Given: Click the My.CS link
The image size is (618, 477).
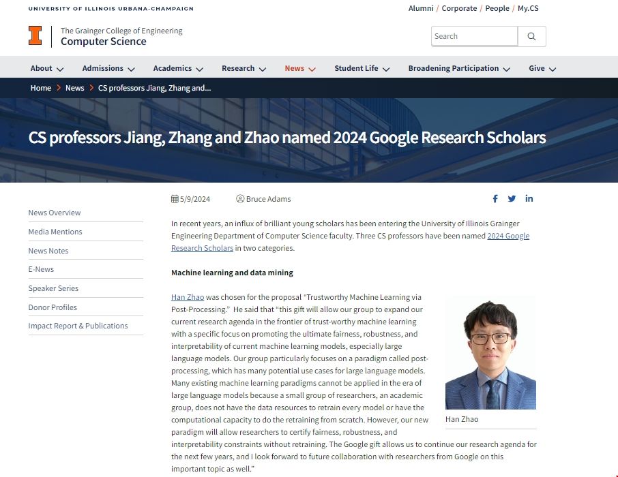Looking at the screenshot, I should [527, 8].
